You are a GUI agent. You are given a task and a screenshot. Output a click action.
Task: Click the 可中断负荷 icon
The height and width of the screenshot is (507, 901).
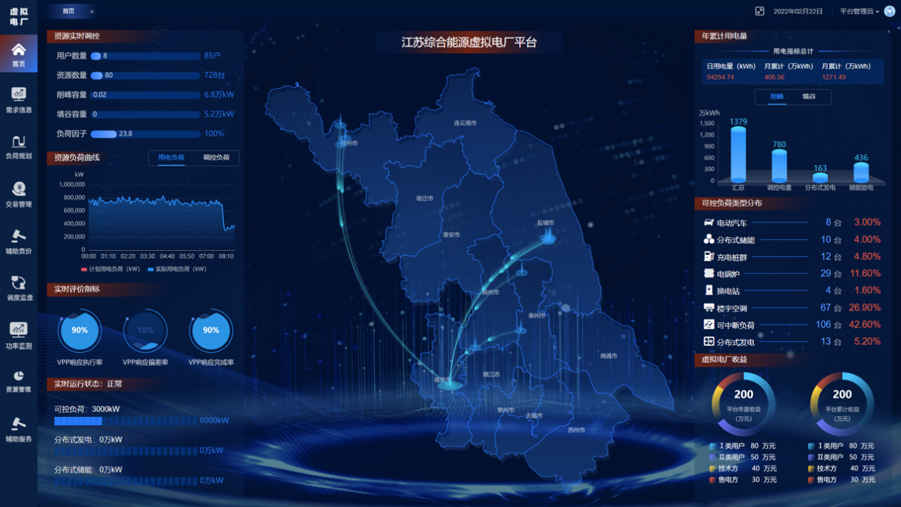(708, 325)
